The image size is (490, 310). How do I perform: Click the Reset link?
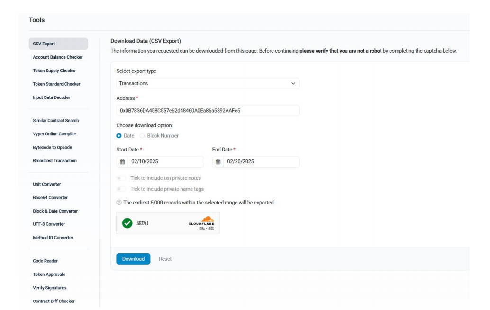point(165,259)
